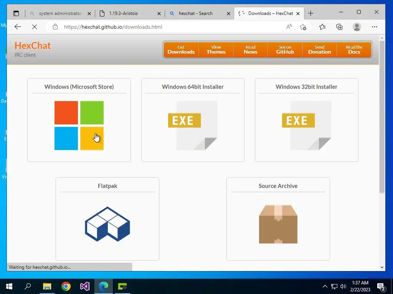Click Microsoft Edge taskbar icon
The image size is (393, 294).
point(104,286)
